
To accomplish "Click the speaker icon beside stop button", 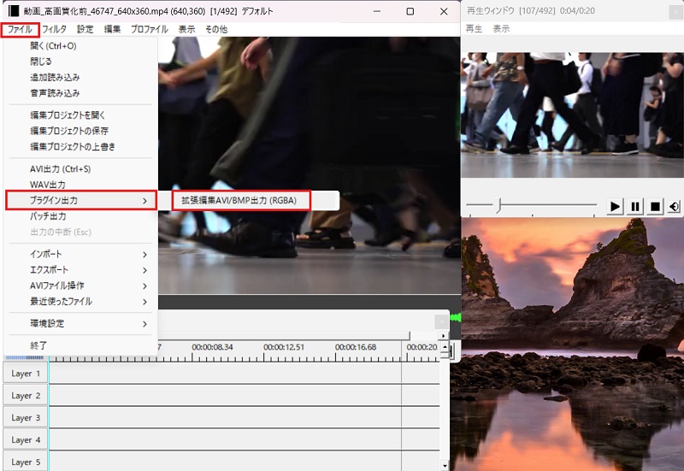I will [x=674, y=206].
